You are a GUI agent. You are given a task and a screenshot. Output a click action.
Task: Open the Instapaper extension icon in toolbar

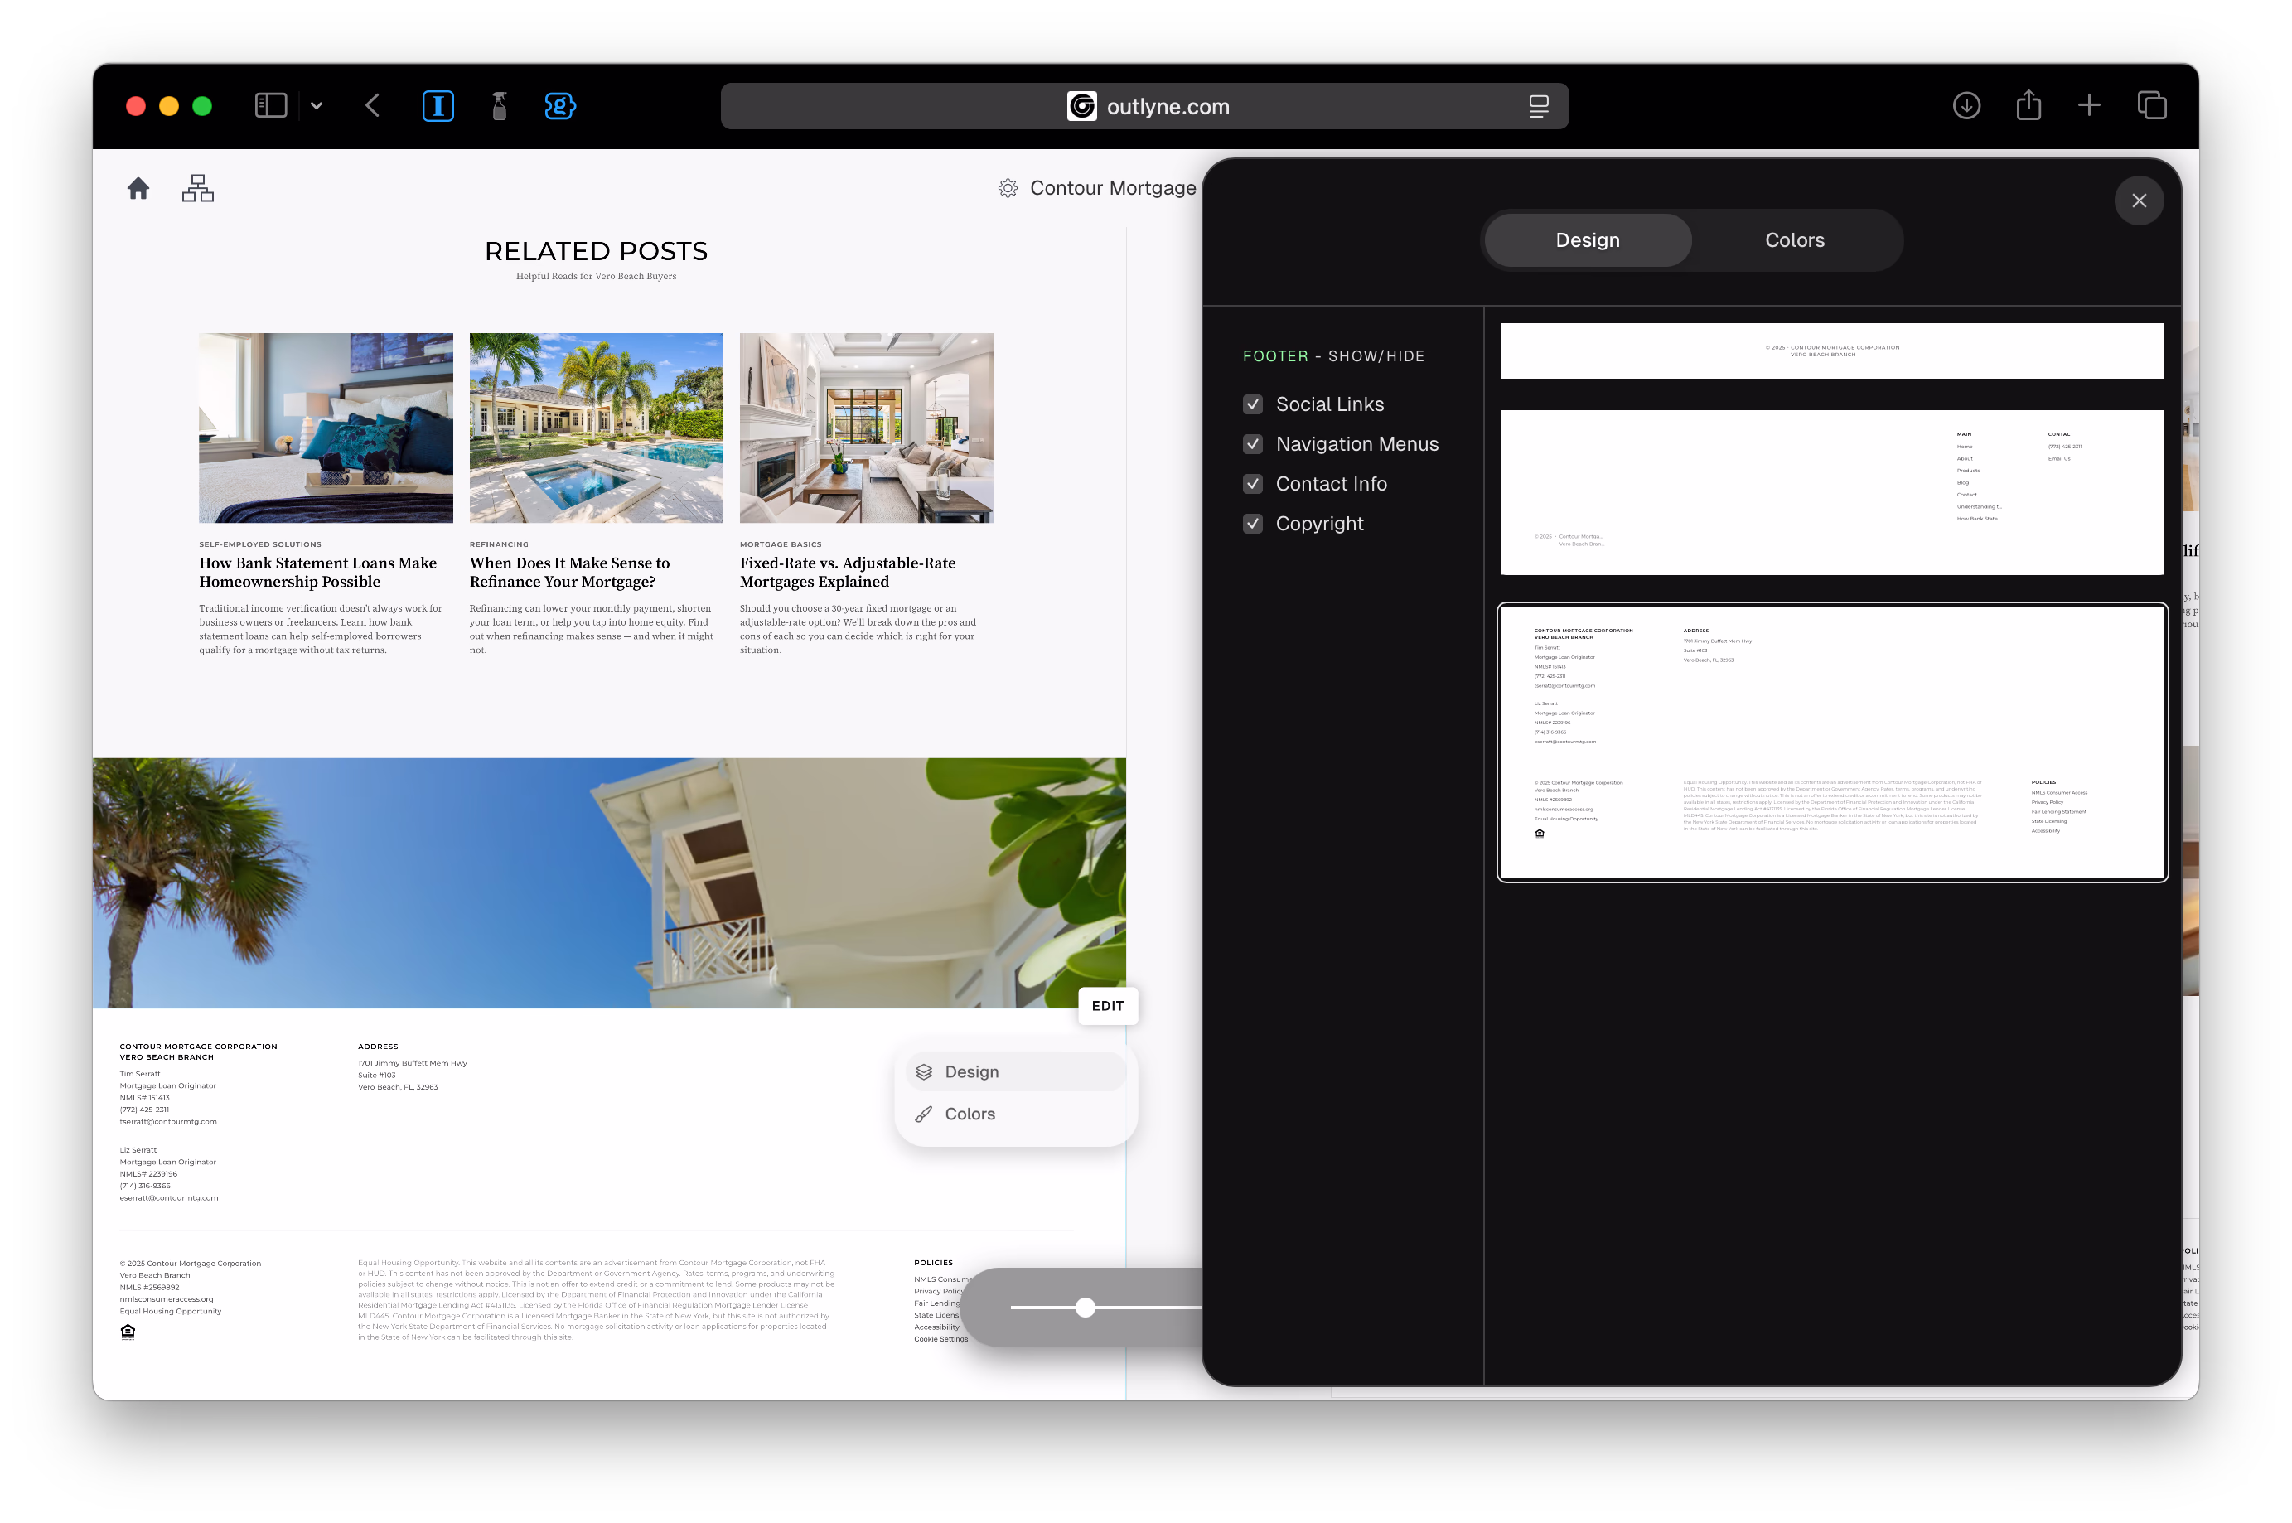(x=438, y=106)
